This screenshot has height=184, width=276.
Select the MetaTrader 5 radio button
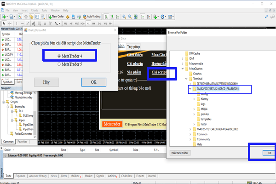(x=59, y=64)
